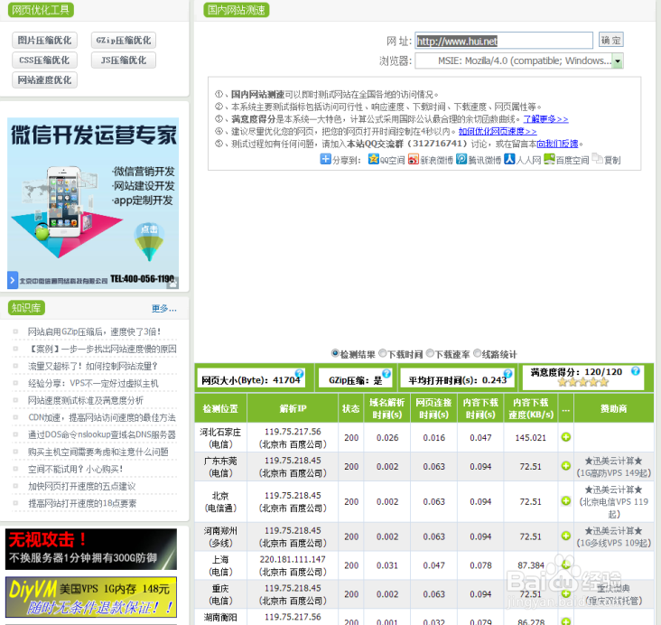Screen dimensions: 661x625
Task: Click the 145.021 download speed cell
Action: [531, 438]
